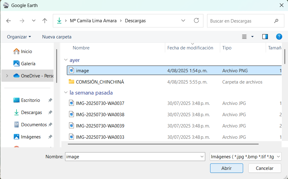The width and height of the screenshot is (288, 179).
Task: Open the file type filter dropdown
Action: [x=245, y=157]
